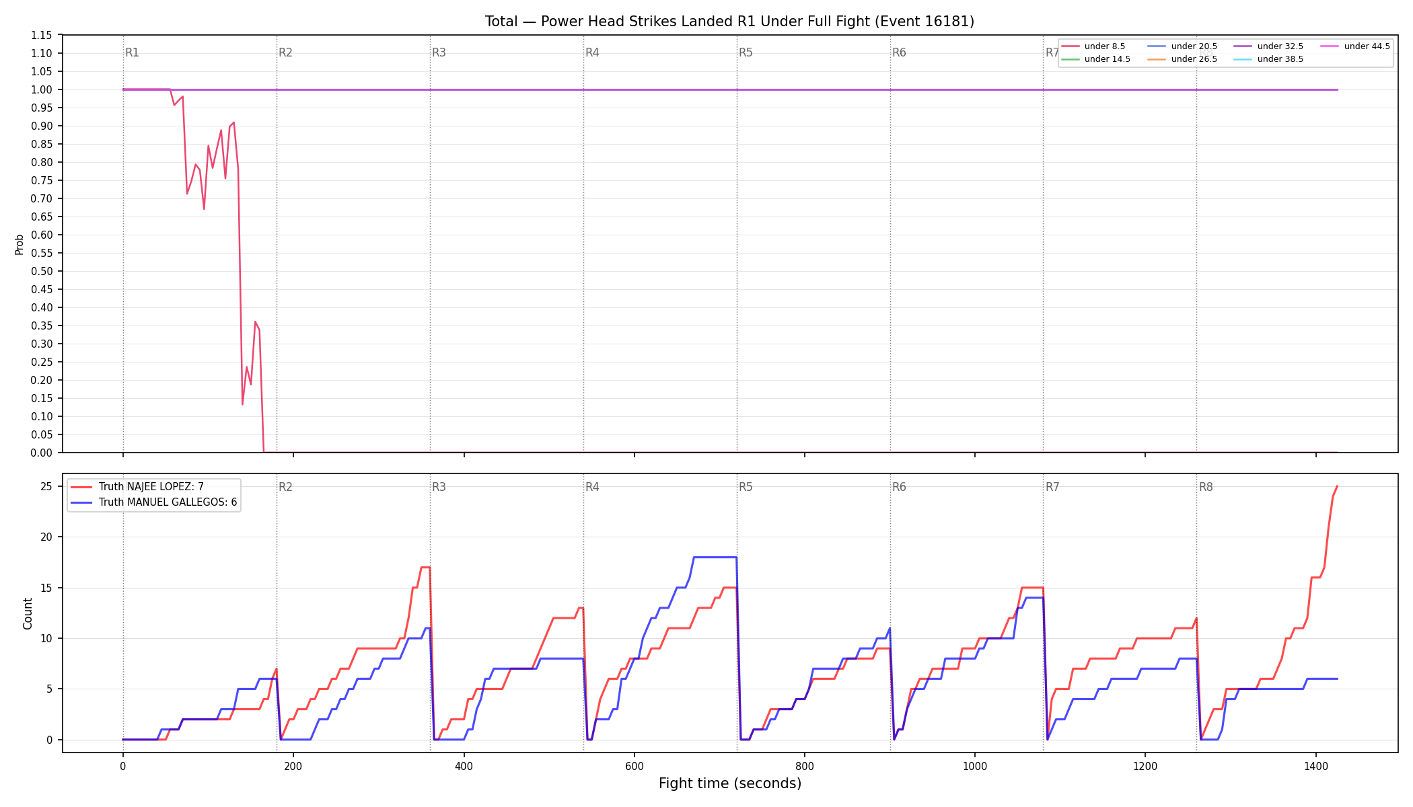
Task: Select the 'under 20.5' legend entry
Action: [1182, 46]
